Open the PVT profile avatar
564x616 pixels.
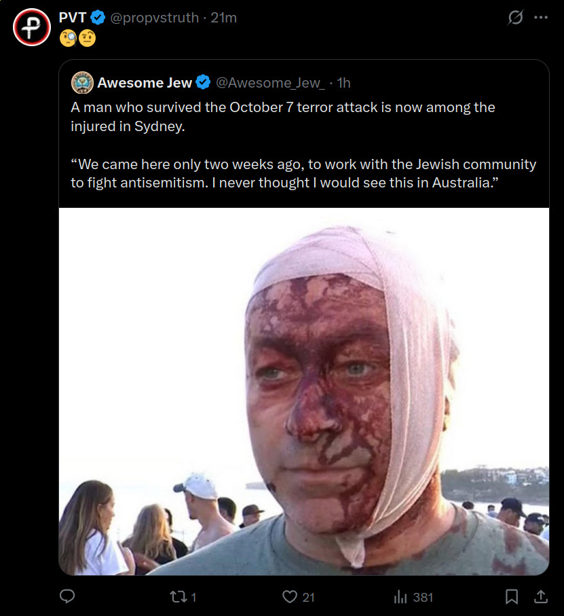pyautogui.click(x=32, y=27)
